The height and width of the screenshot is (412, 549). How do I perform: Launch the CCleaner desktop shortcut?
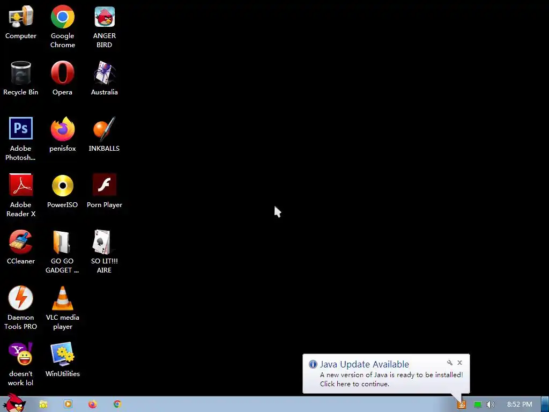coord(21,247)
